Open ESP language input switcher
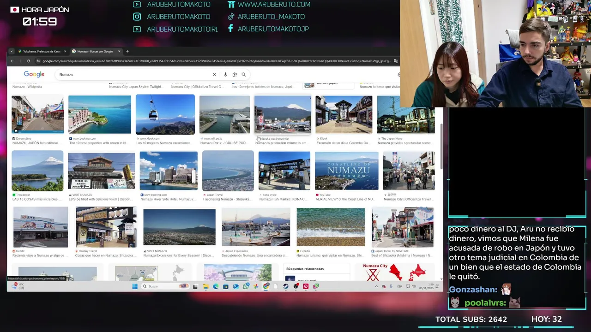Viewport: 591px width, 332px height. pos(399,286)
